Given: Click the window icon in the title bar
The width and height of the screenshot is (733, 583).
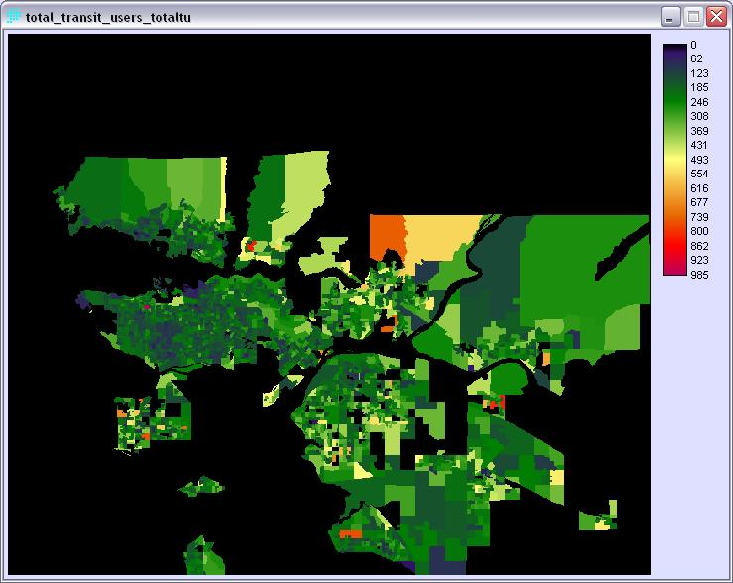Looking at the screenshot, I should click(x=13, y=19).
